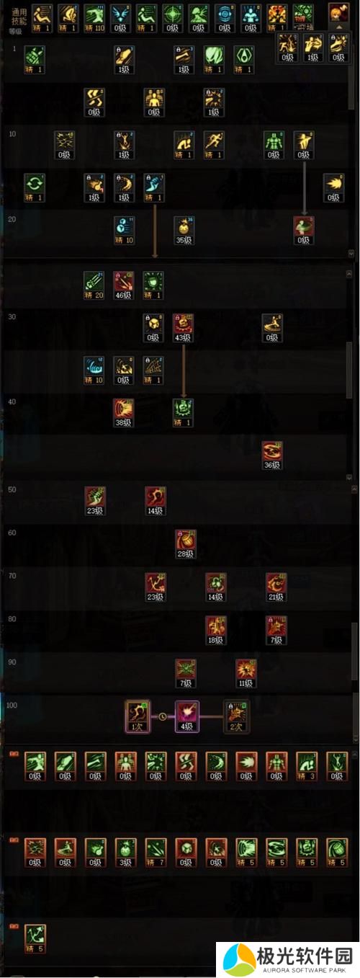
Task: Expand the dropdown arrow under character portrait
Action: click(x=338, y=24)
